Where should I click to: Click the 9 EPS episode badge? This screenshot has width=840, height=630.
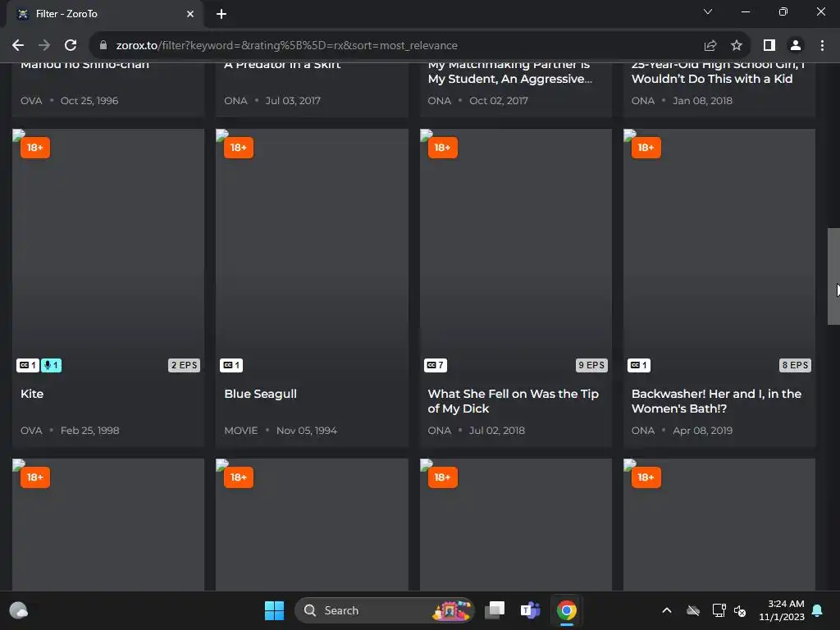(x=591, y=365)
